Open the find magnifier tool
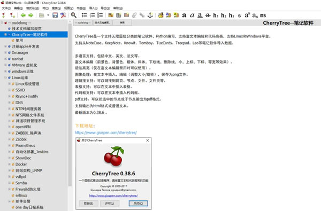Image resolution: width=321 pixels, height=211 pixels. (x=73, y=15)
